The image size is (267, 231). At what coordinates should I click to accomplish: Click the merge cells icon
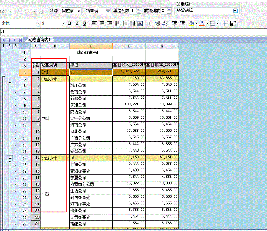tap(140, 23)
